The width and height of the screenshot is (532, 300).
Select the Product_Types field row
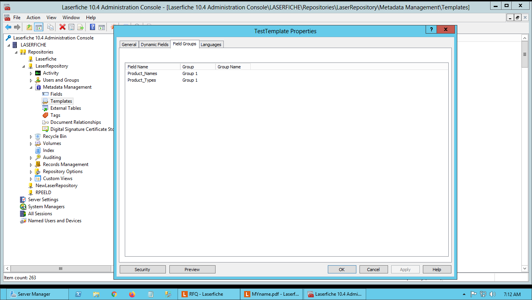pos(286,80)
